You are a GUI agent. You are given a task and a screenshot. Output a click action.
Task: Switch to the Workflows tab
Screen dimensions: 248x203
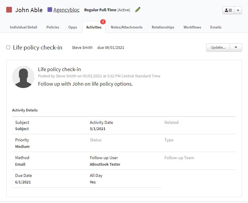click(x=192, y=27)
